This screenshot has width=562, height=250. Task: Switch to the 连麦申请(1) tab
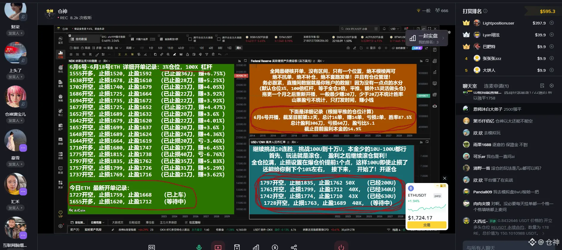pos(496,86)
